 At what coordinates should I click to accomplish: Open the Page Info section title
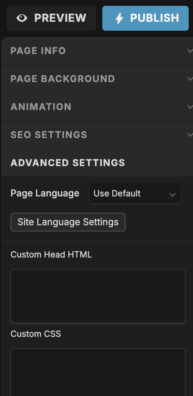(x=38, y=51)
